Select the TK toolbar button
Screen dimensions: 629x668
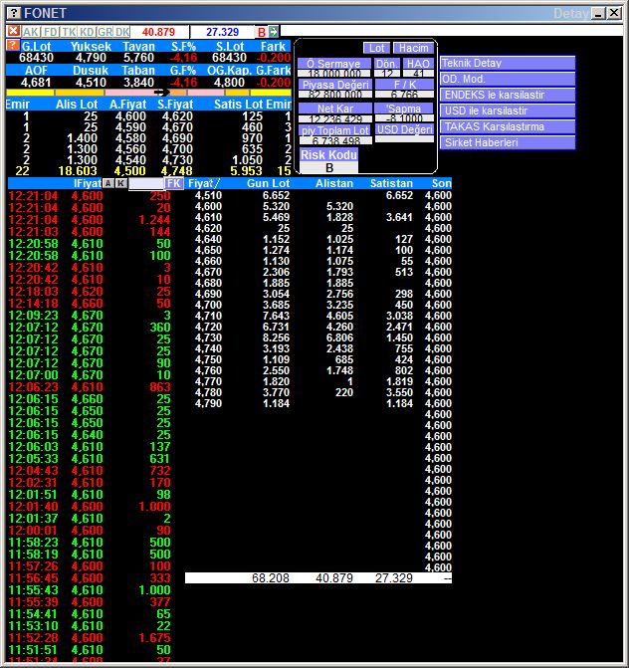coord(69,32)
